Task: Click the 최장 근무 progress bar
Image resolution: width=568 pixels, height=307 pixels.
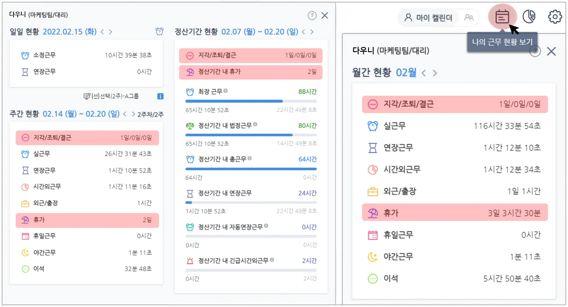Action: 251,101
